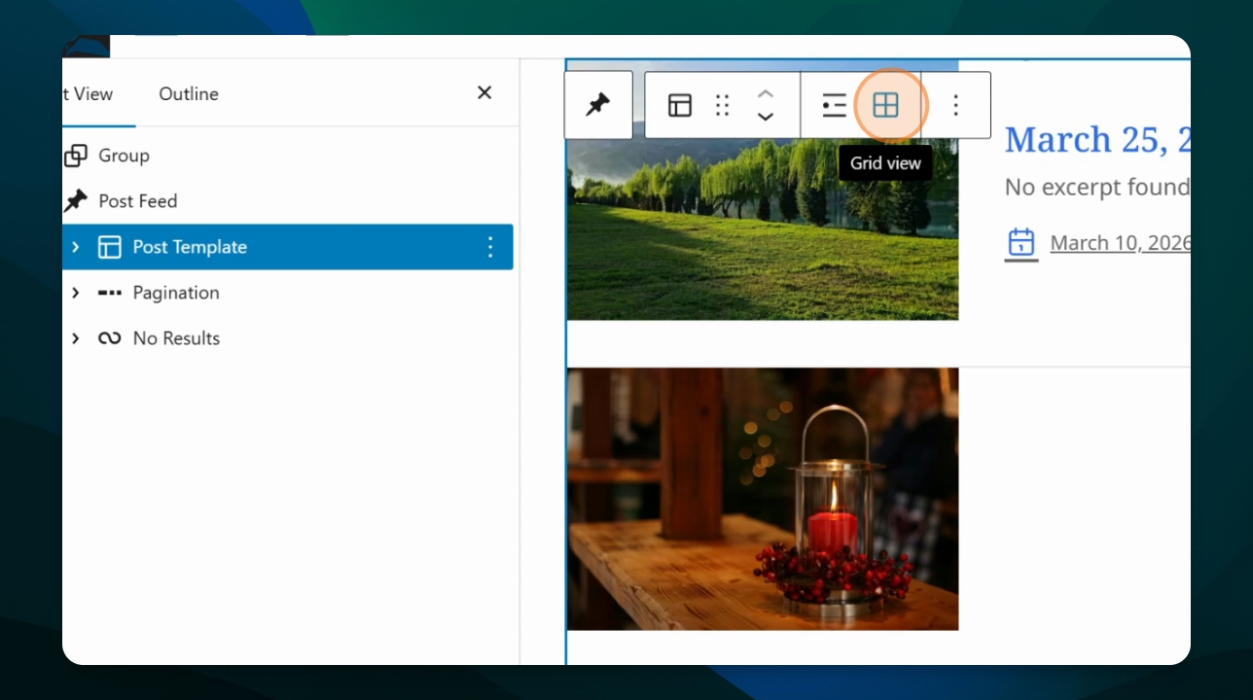
Task: Open options for Post Template row
Action: pyautogui.click(x=490, y=247)
